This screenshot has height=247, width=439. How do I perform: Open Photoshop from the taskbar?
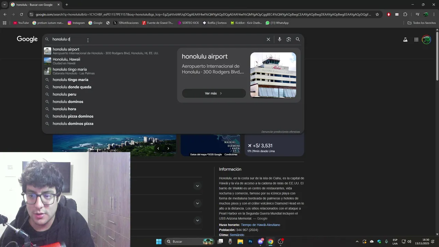click(x=250, y=242)
